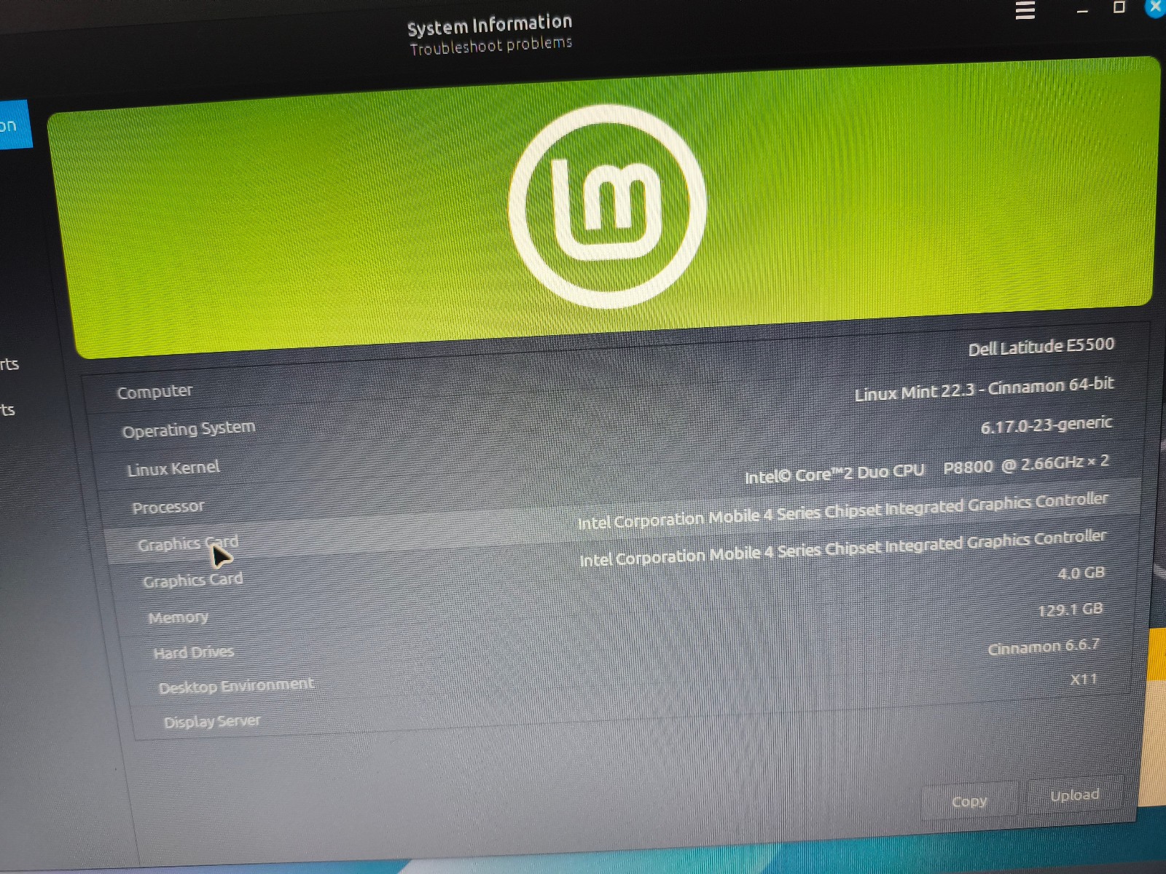Click the 6.17.0-23-generic kernel value
The image size is (1166, 874).
click(1046, 425)
